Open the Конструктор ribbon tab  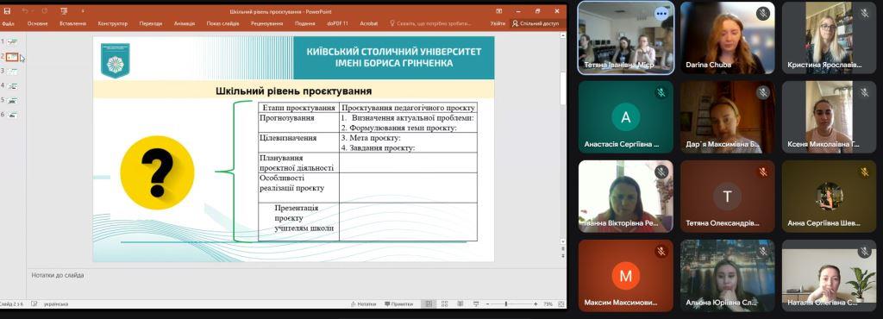[113, 23]
